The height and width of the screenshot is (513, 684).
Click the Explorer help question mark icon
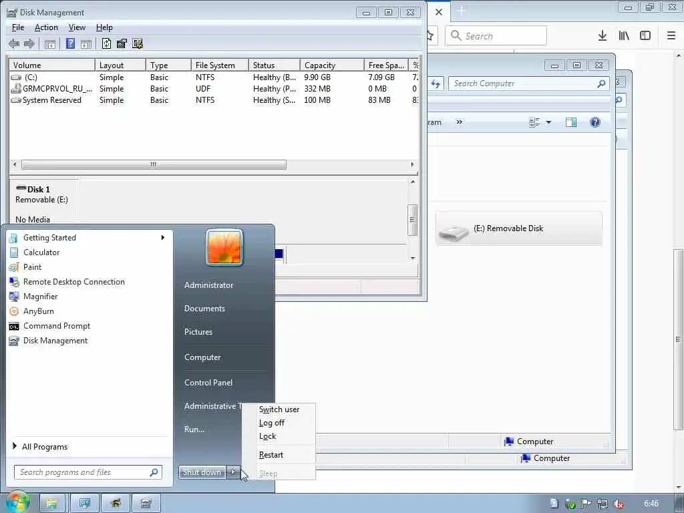click(x=594, y=122)
